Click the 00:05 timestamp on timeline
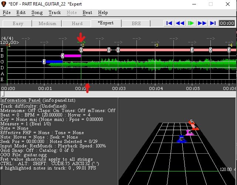Screen dimensions: 237x185 point(193,88)
